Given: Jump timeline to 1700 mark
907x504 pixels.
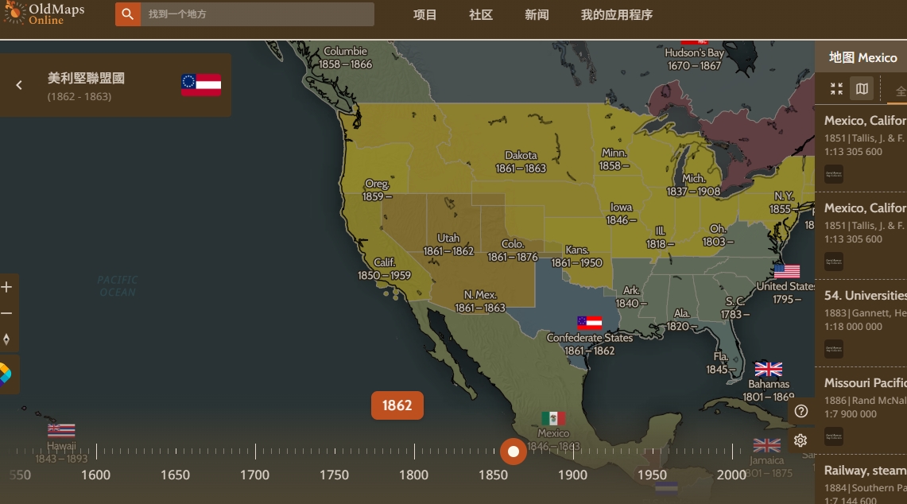Looking at the screenshot, I should point(255,475).
